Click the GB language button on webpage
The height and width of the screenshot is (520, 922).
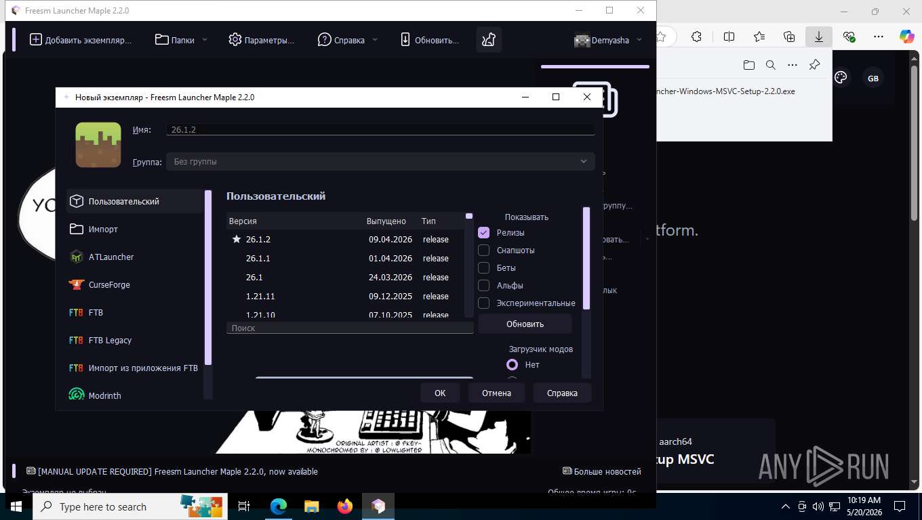pos(873,79)
